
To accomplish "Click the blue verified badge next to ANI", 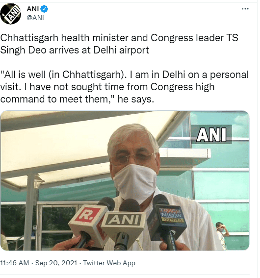I will (44, 9).
